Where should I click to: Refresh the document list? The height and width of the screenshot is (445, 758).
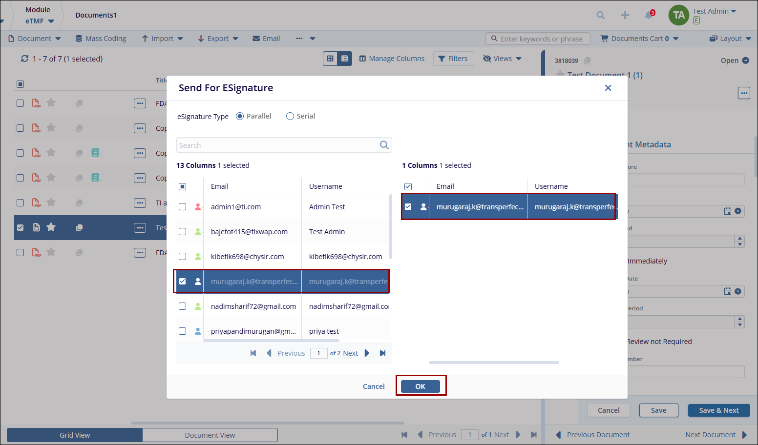pos(24,59)
